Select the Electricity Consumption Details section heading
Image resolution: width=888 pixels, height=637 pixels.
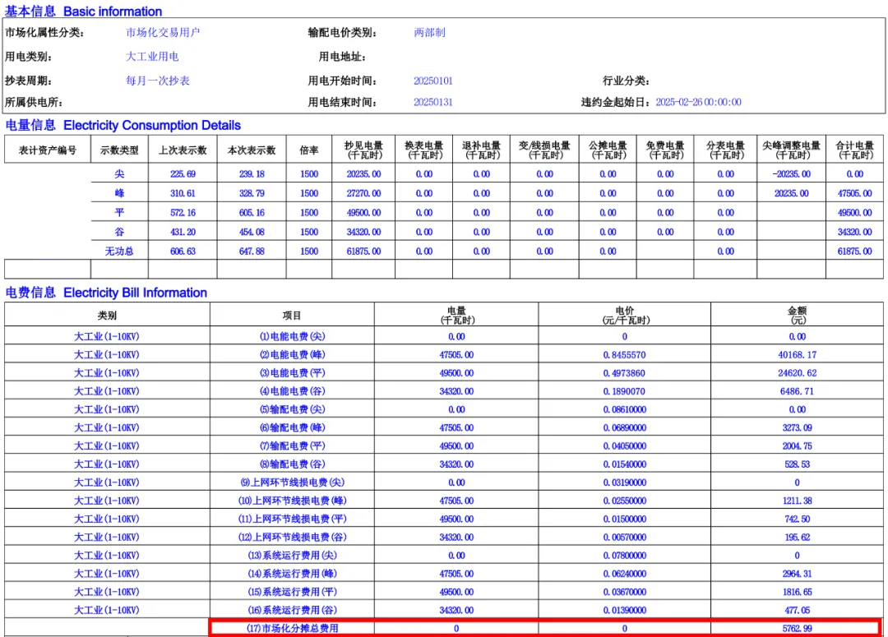point(123,125)
